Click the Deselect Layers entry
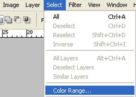 pos(90,68)
